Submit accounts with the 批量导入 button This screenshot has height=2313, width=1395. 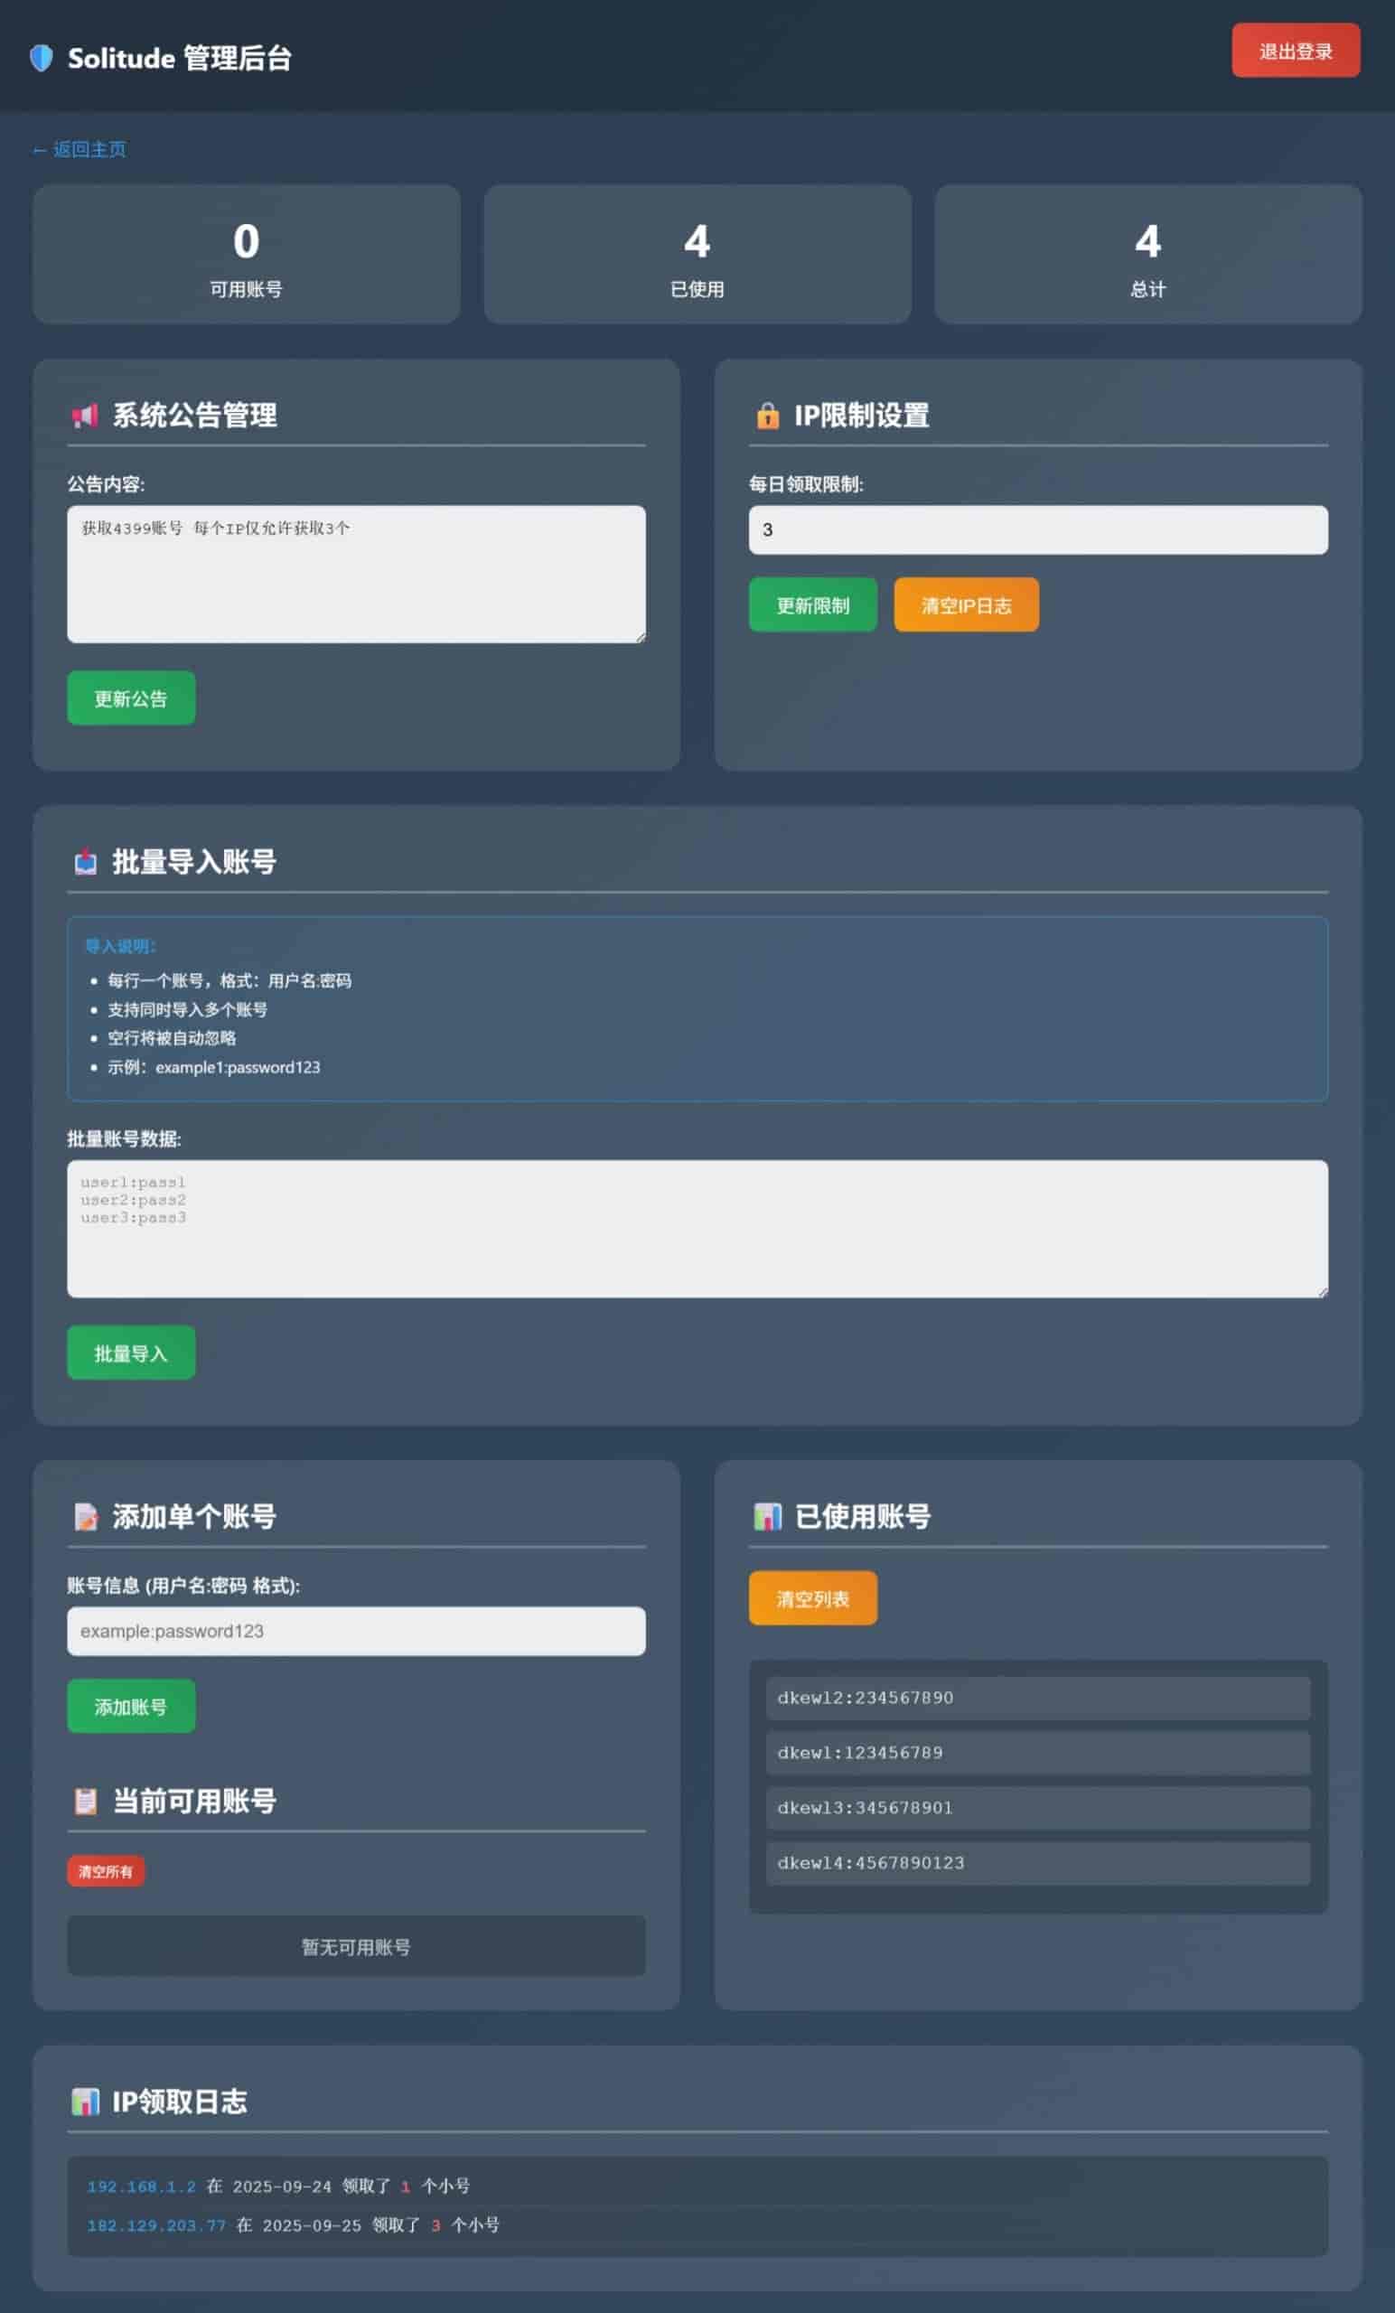(131, 1353)
